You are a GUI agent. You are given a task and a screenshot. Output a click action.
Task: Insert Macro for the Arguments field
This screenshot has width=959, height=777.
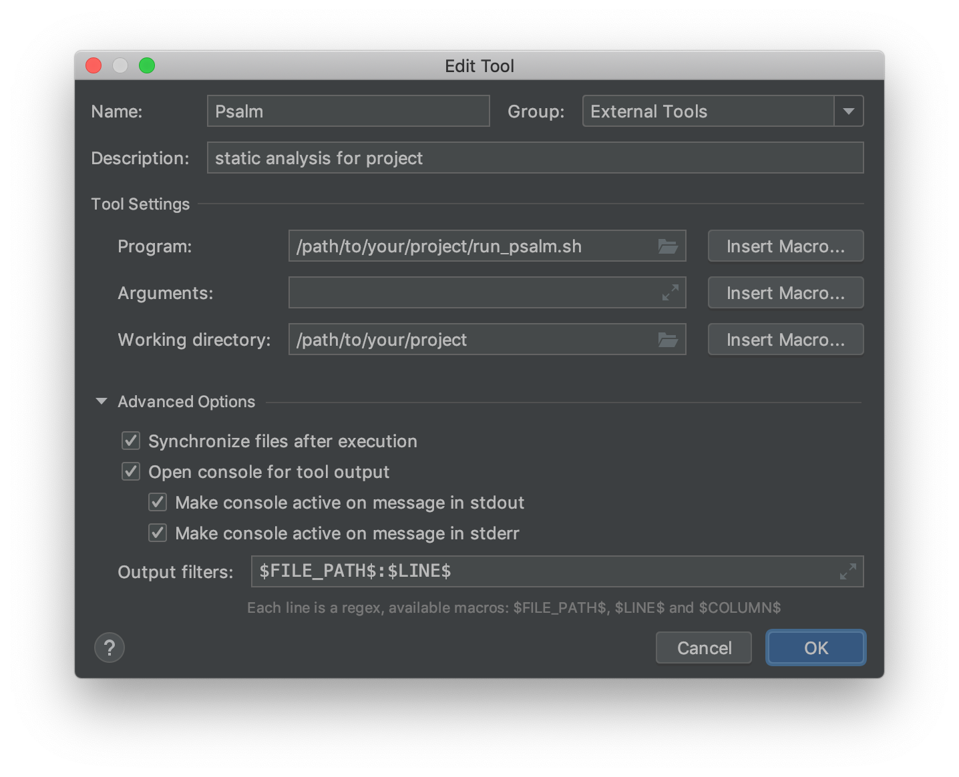(x=785, y=293)
